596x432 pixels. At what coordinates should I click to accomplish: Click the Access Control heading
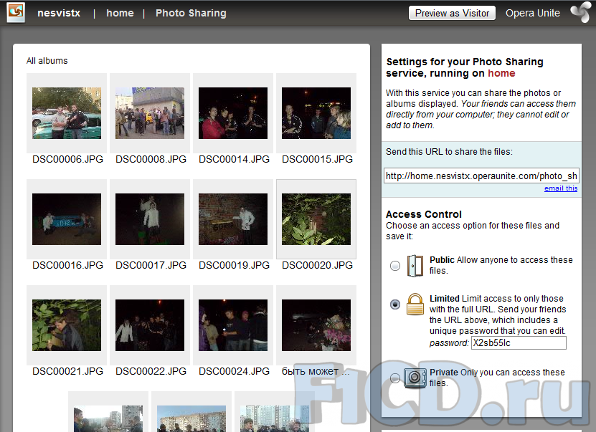(x=424, y=214)
